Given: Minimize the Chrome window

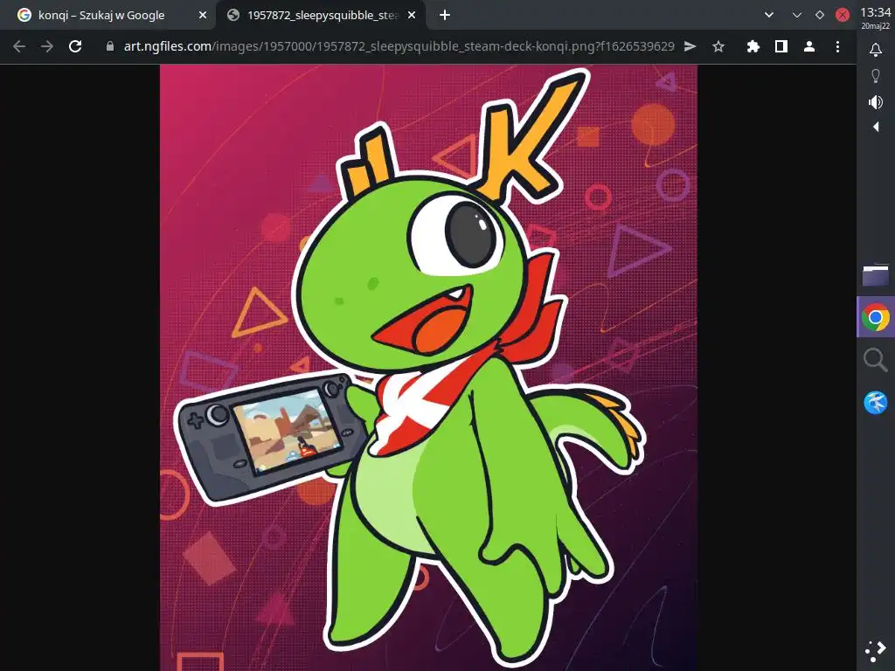Looking at the screenshot, I should 797,16.
